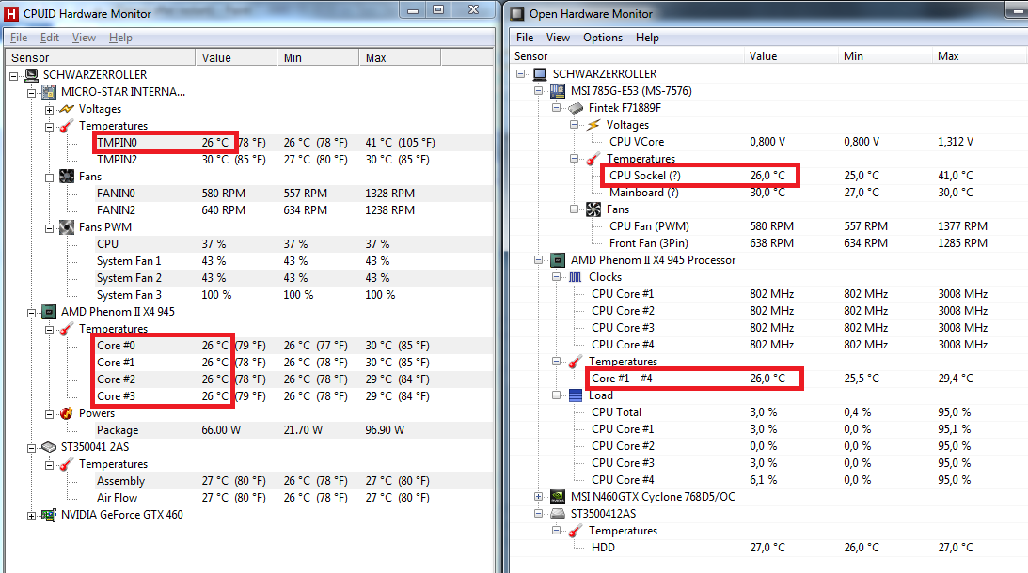The width and height of the screenshot is (1028, 573).
Task: Open the View menu in CPUID Hardware Monitor
Action: pyautogui.click(x=84, y=38)
